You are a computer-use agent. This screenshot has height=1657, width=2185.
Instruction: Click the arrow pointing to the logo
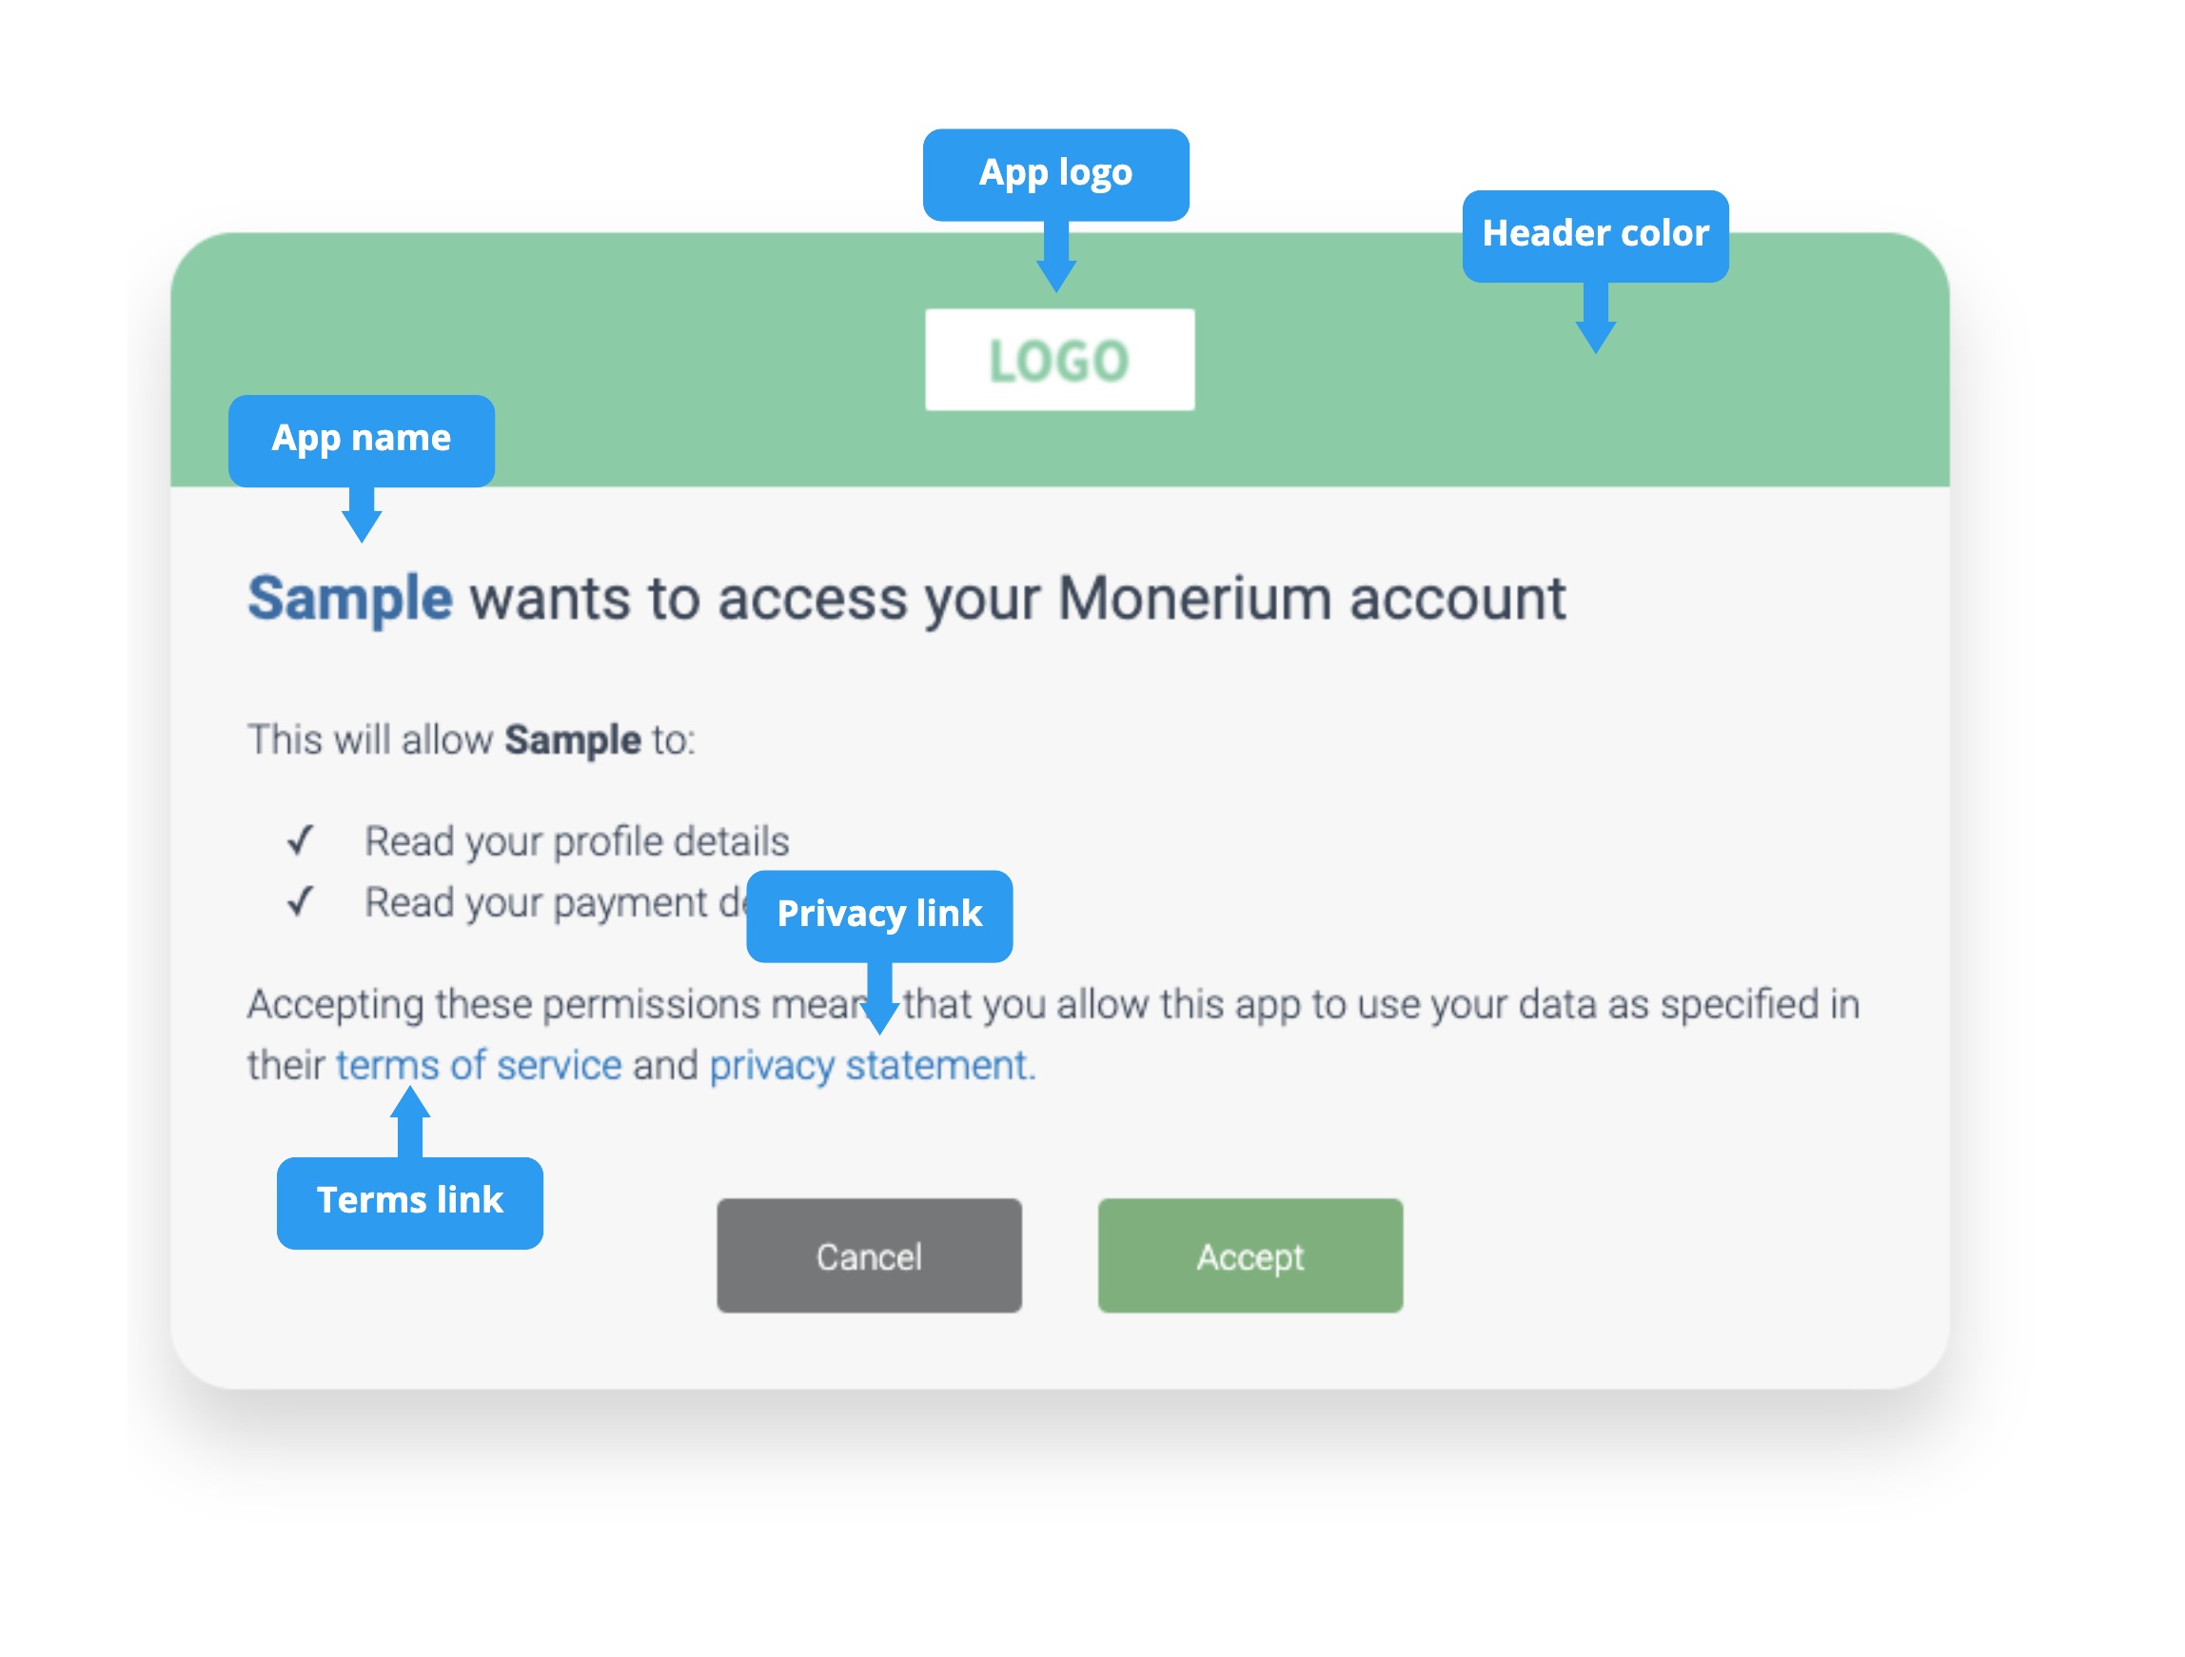(1058, 259)
